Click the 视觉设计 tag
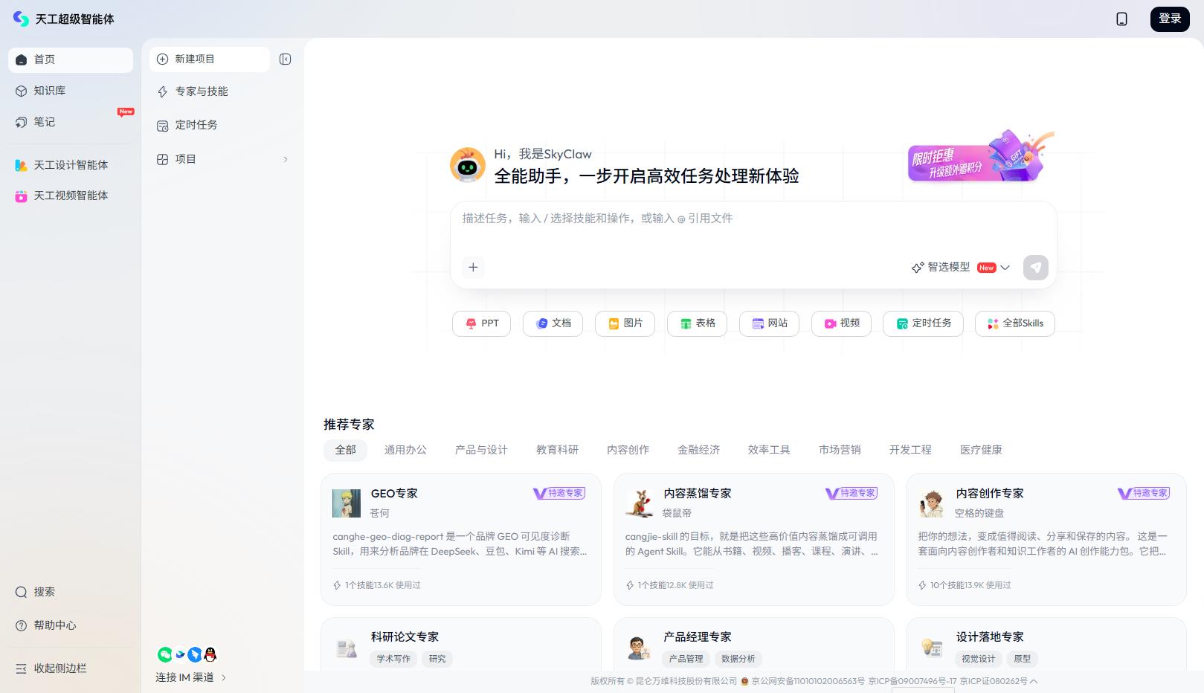1204x693 pixels. click(x=978, y=659)
